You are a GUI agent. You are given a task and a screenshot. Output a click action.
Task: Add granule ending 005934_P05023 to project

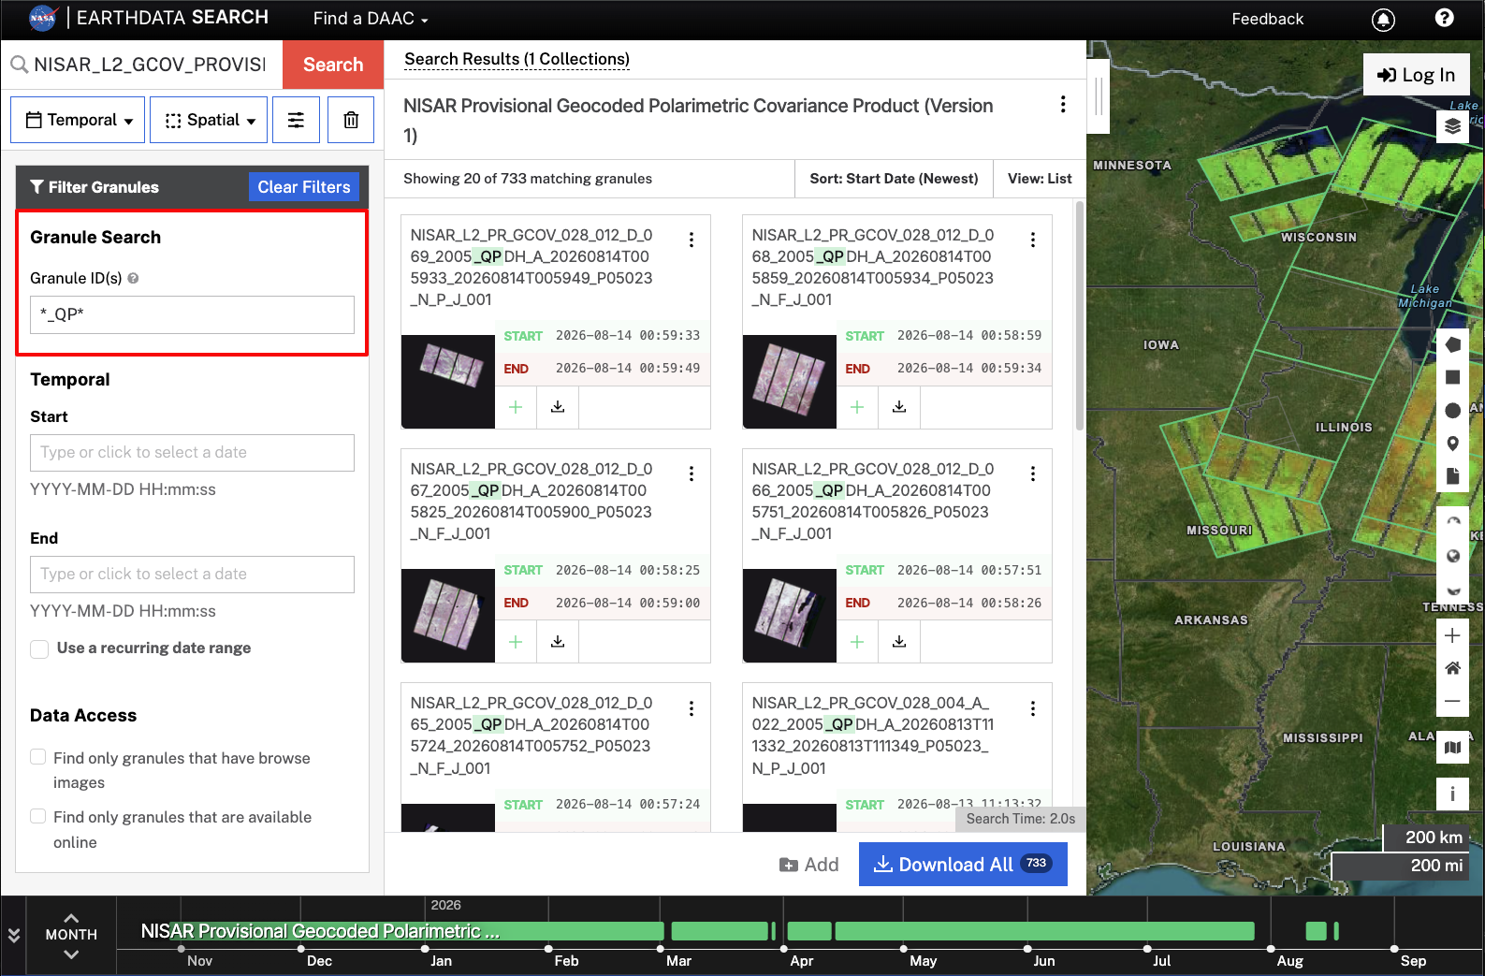point(857,407)
